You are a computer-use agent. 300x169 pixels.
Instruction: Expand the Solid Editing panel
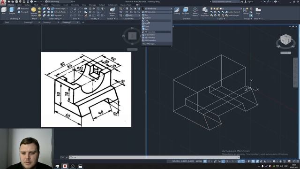click(55, 19)
